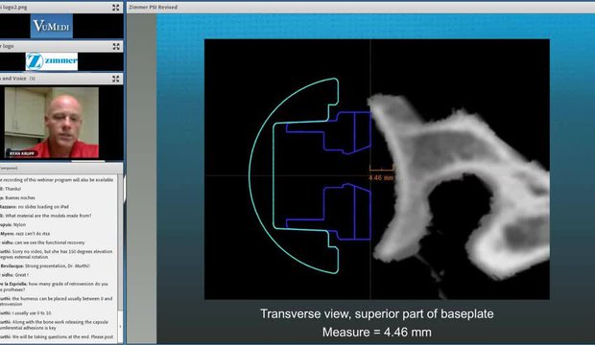
Task: Expand the video and voice panel fullscreen
Action: coord(116,79)
